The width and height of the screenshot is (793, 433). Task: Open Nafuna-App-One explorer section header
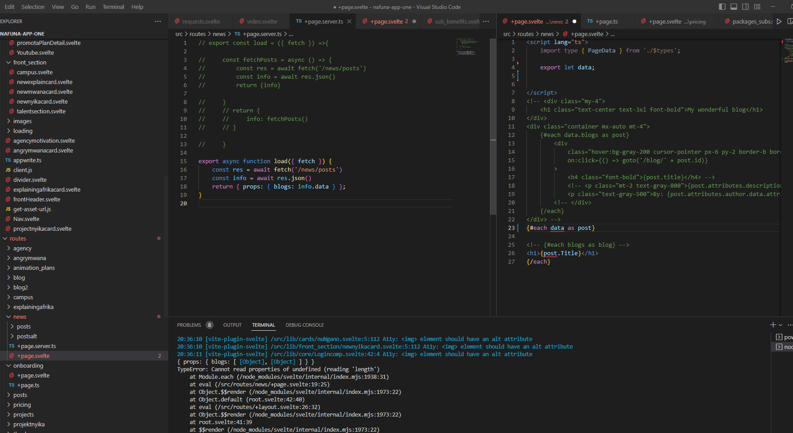click(22, 34)
